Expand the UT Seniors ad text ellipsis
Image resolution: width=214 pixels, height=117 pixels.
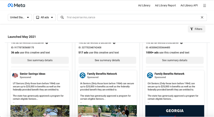tap(14, 103)
